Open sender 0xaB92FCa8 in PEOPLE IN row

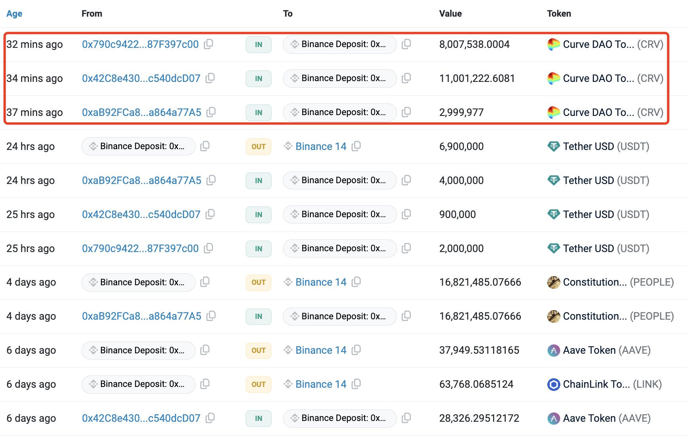[x=142, y=316]
